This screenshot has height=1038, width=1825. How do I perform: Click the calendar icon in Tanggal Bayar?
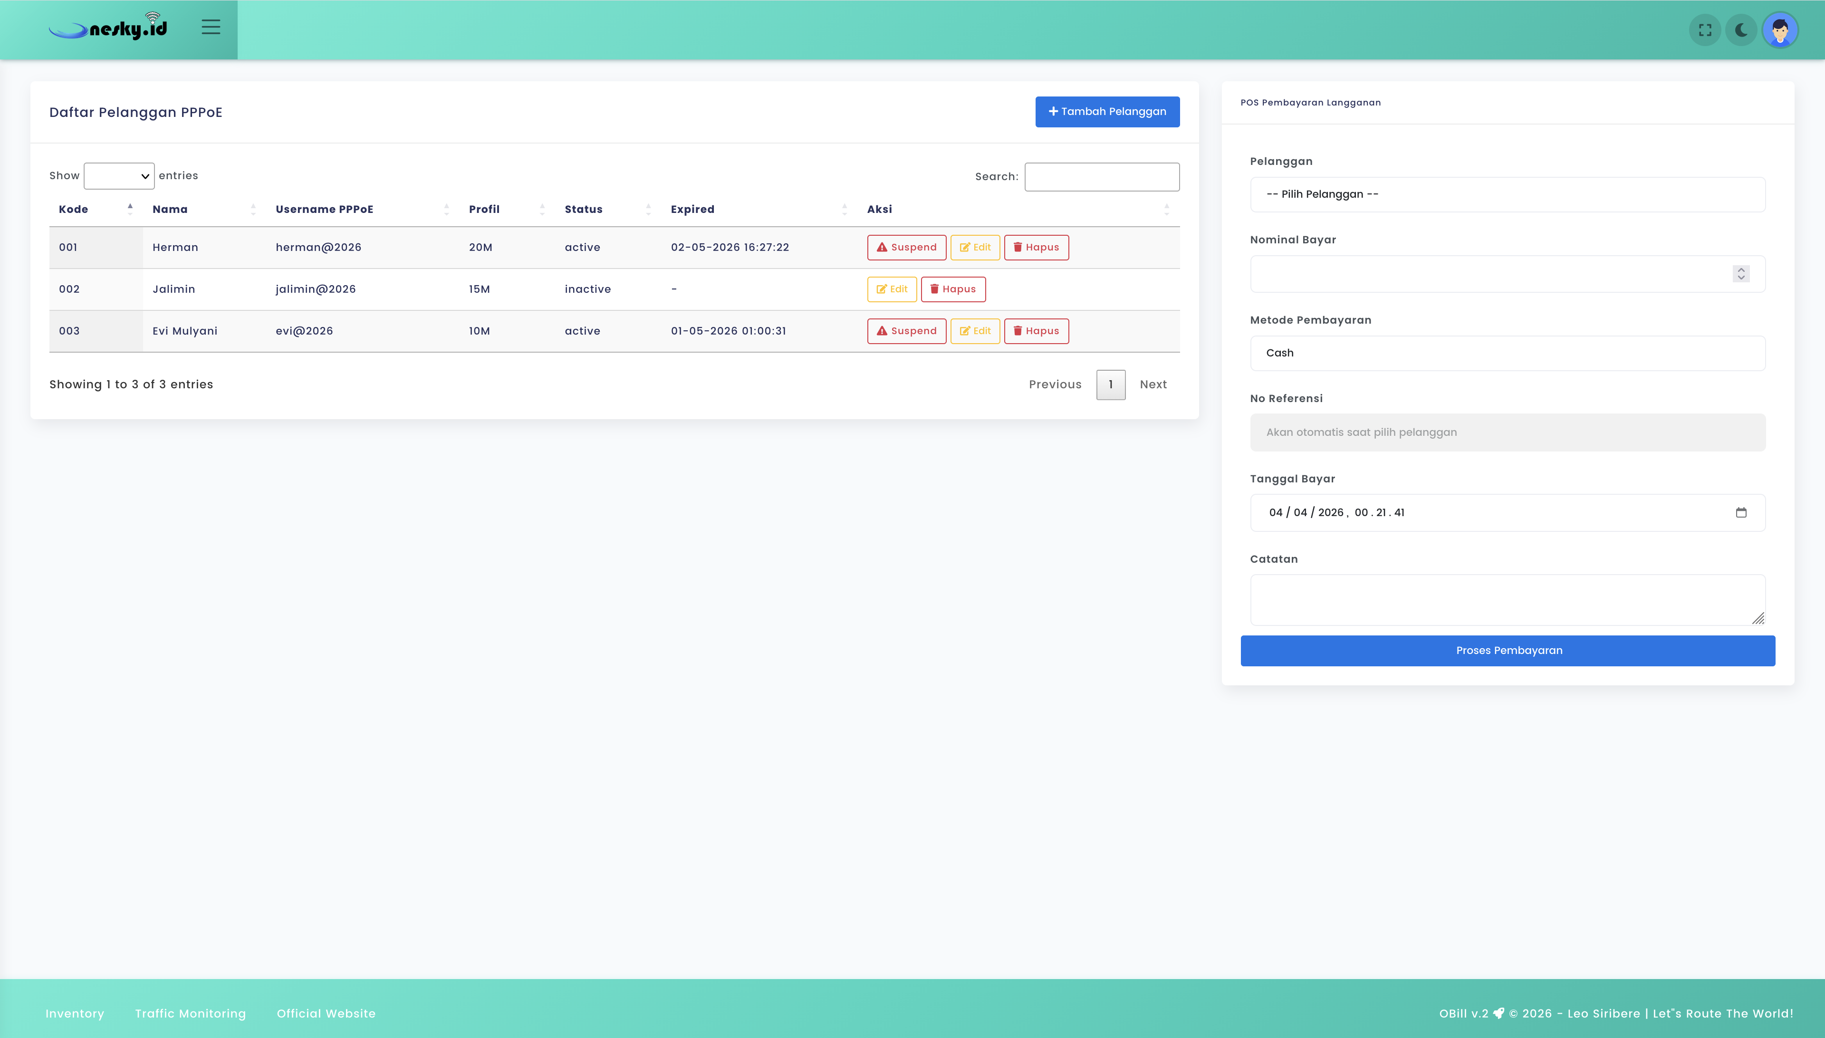pos(1741,512)
